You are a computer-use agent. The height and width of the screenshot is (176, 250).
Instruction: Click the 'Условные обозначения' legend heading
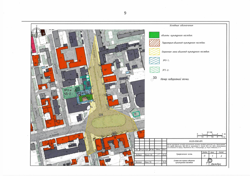pos(181,25)
